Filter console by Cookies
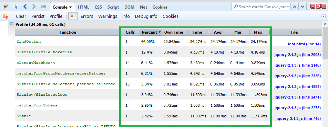This screenshot has width=328, height=127. pos(171,16)
